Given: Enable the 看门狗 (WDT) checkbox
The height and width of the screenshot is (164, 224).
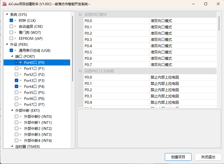Looking at the screenshot, I should coord(11,32).
